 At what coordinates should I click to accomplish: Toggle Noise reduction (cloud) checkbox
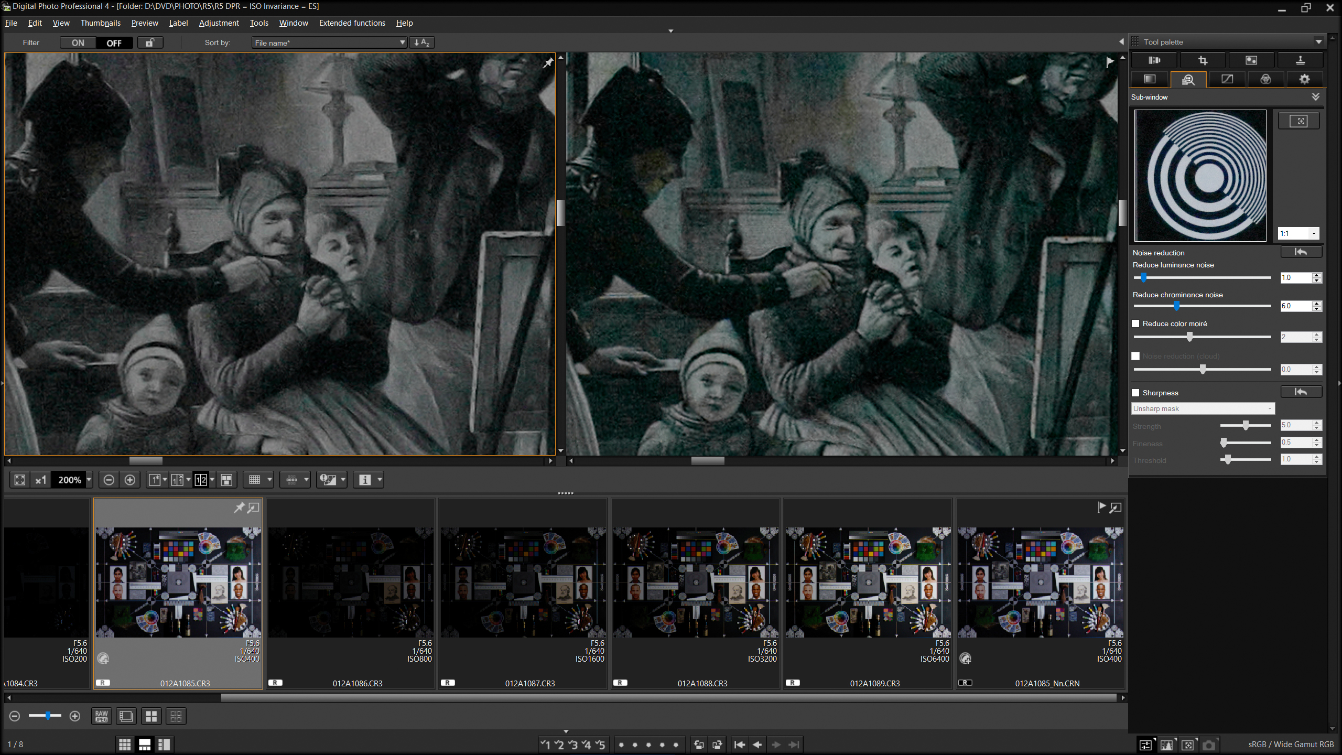1135,356
